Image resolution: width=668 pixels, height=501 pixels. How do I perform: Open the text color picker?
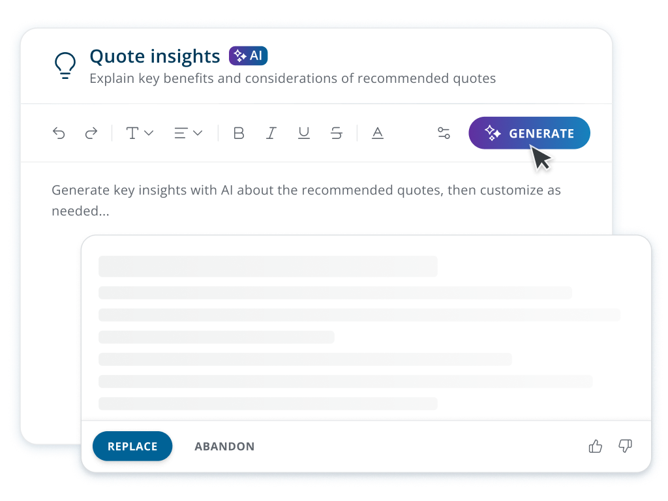click(377, 134)
